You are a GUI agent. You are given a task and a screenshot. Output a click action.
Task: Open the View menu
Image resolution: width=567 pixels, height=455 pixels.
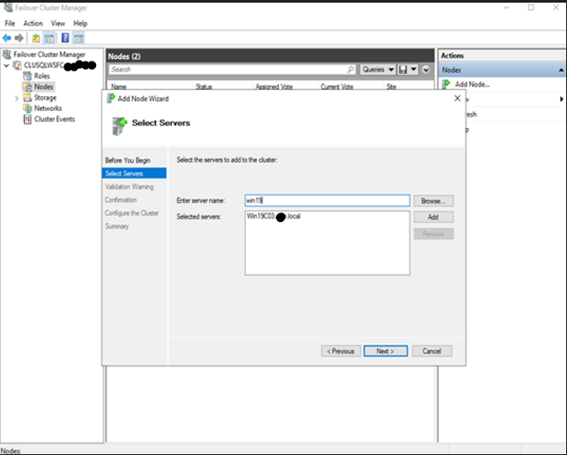pos(58,23)
